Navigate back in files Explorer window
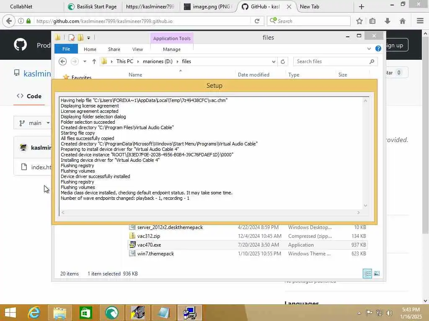This screenshot has height=321, width=429. 63,61
